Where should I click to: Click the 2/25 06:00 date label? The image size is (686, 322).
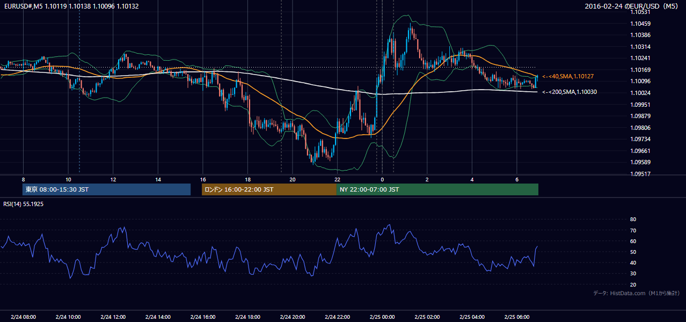click(517, 317)
